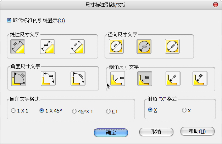Select third chamfer dimension text icon
Viewport: 222px width, 144px height.
click(x=172, y=79)
